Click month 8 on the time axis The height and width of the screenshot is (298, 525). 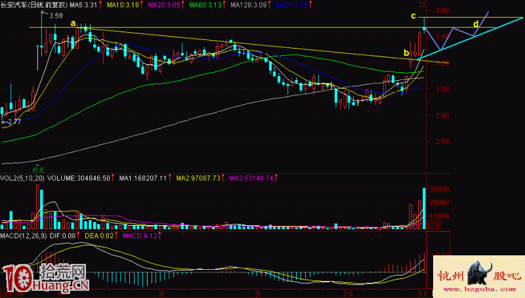click(162, 294)
